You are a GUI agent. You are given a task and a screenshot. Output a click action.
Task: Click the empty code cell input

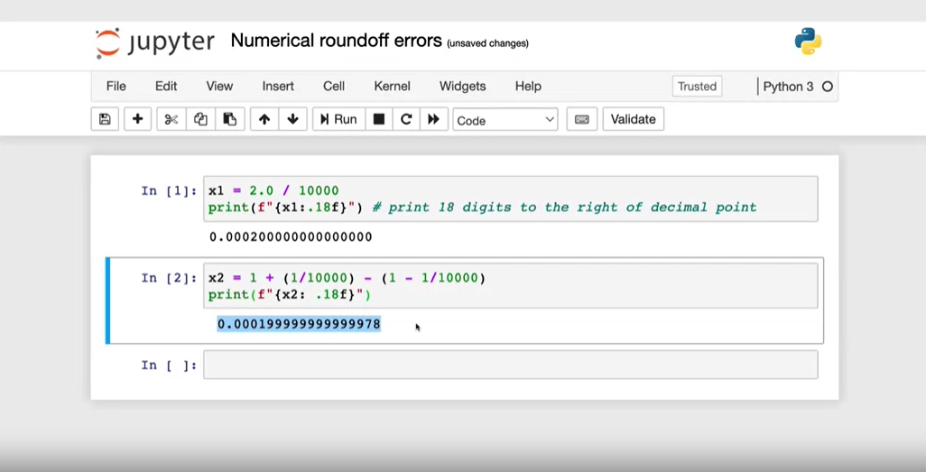pos(510,365)
